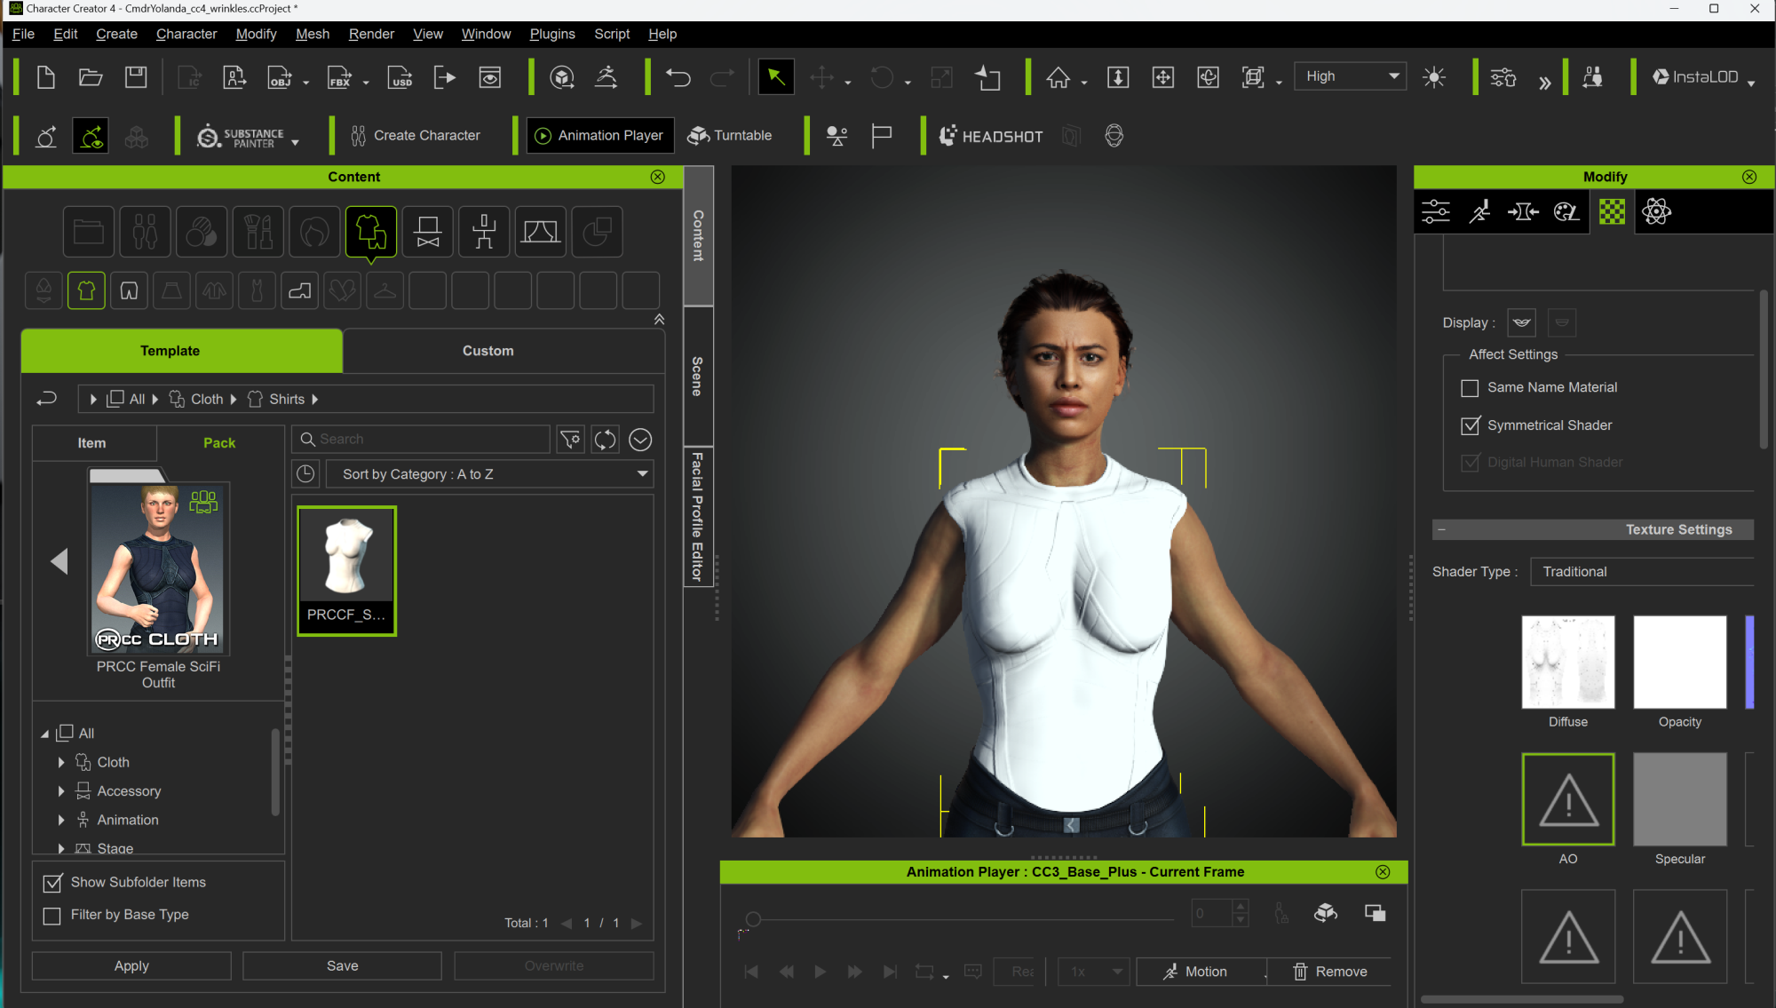Image resolution: width=1776 pixels, height=1008 pixels.
Task: Activate the Select arrow tool
Action: coord(775,77)
